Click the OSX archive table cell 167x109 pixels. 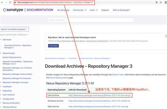tap(53, 106)
